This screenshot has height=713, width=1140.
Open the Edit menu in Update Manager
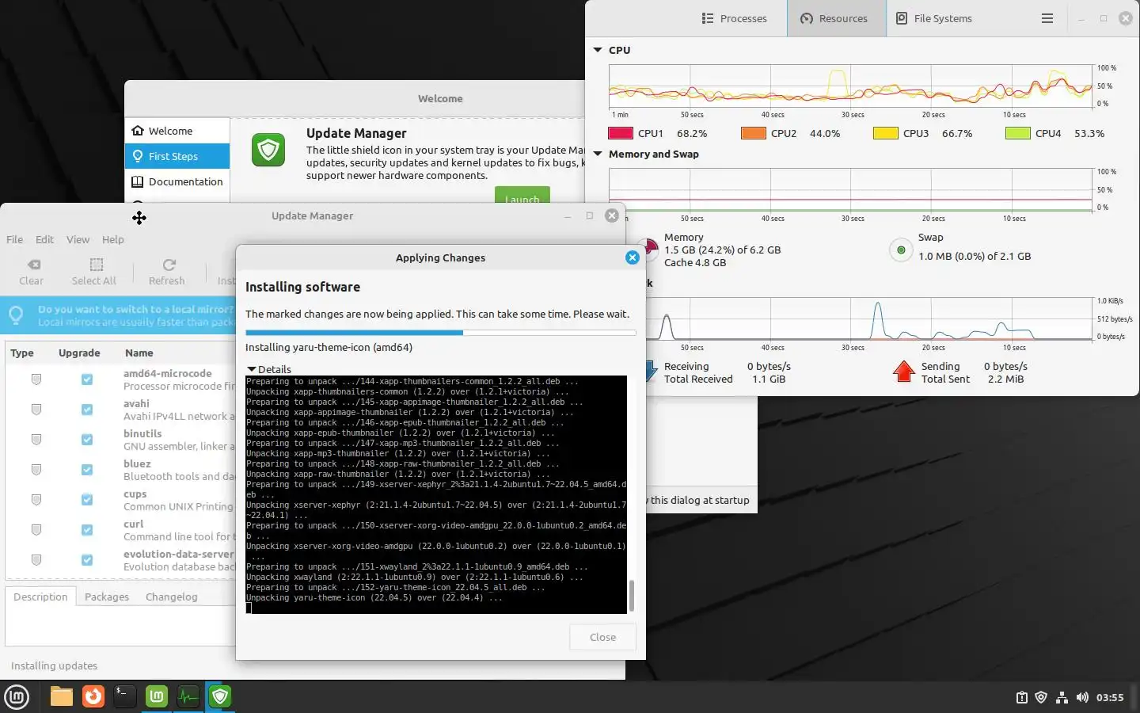point(44,239)
